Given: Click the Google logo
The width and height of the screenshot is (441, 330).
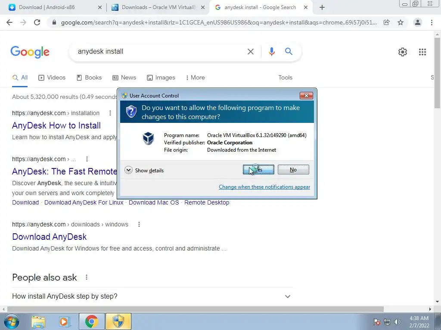Looking at the screenshot, I should pos(30,52).
